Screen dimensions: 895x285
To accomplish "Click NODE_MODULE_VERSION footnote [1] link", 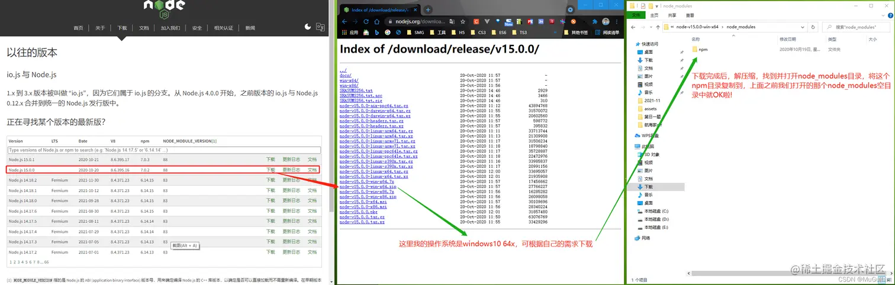I will [214, 141].
